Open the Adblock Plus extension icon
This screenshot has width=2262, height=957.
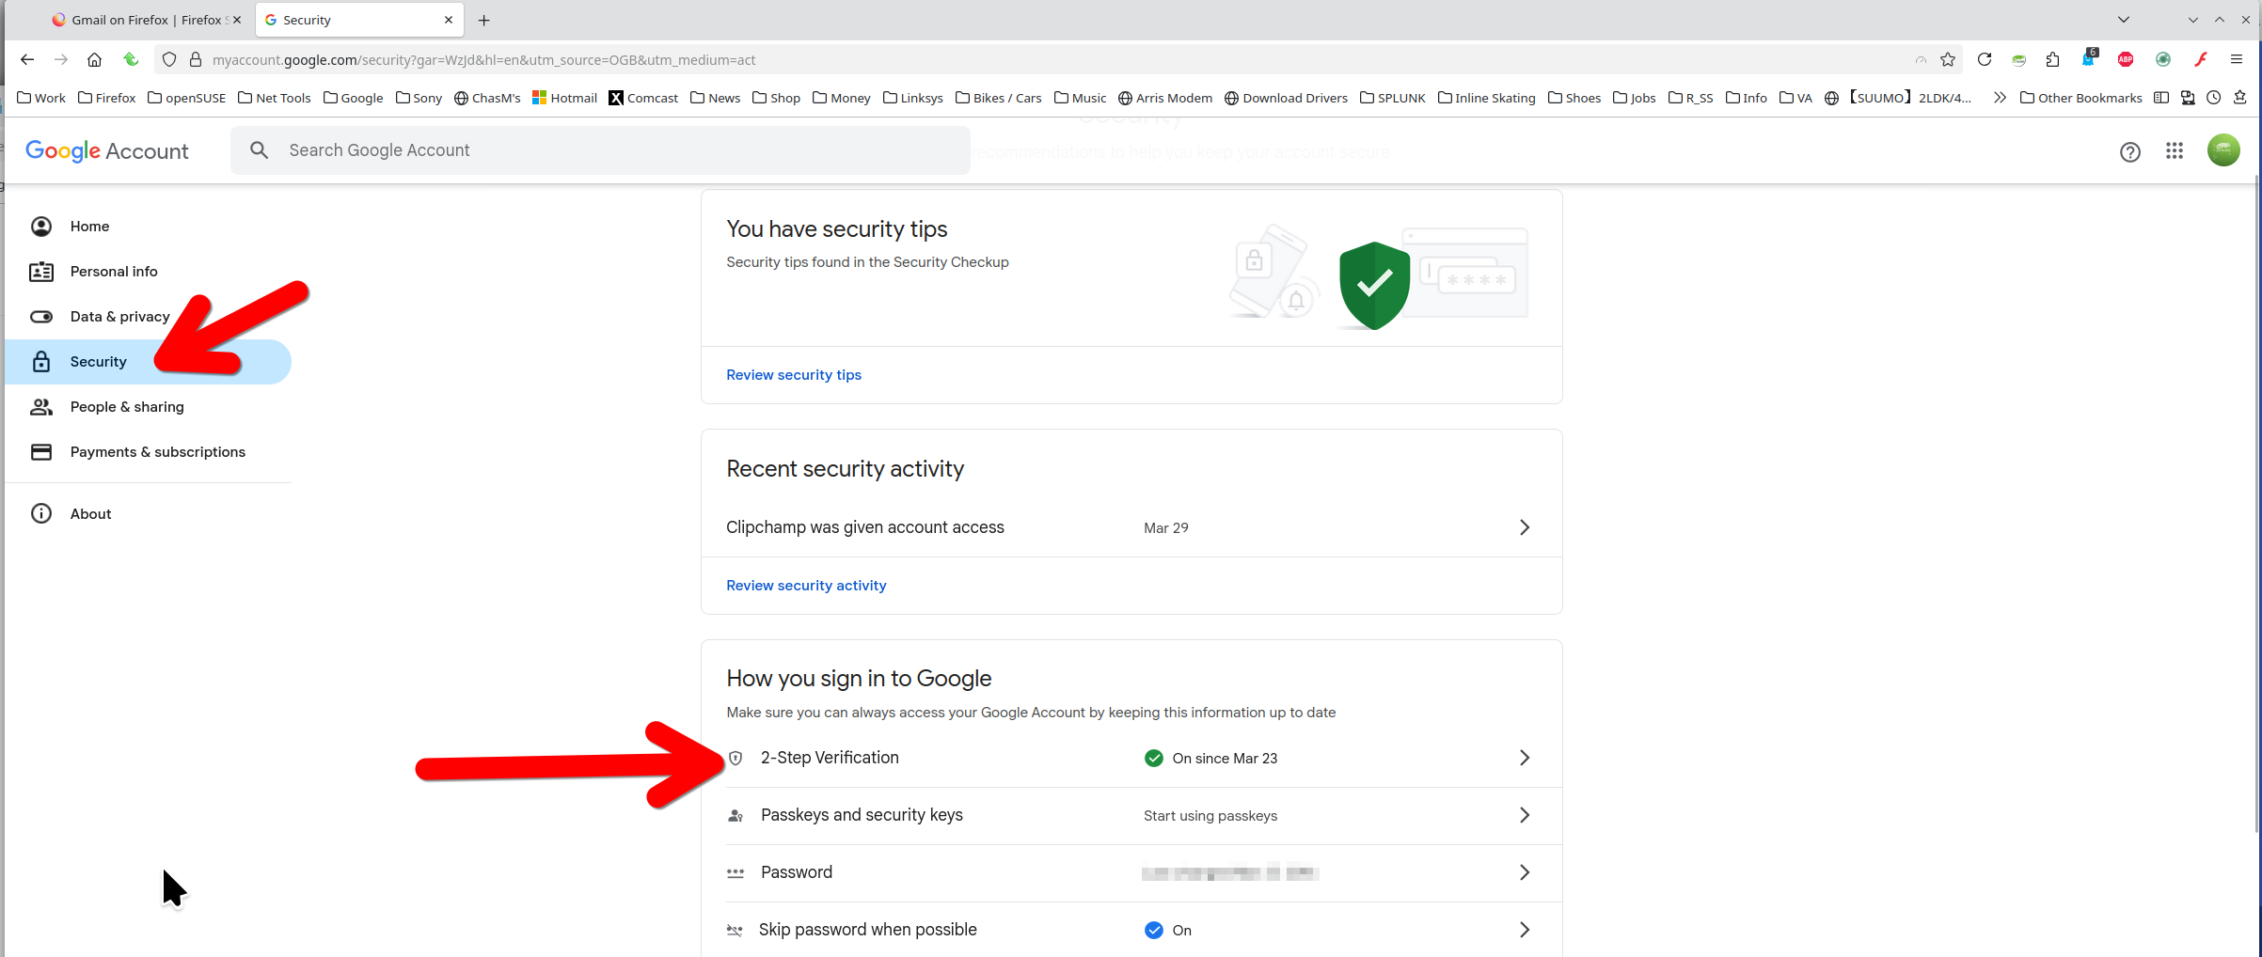[x=2126, y=59]
